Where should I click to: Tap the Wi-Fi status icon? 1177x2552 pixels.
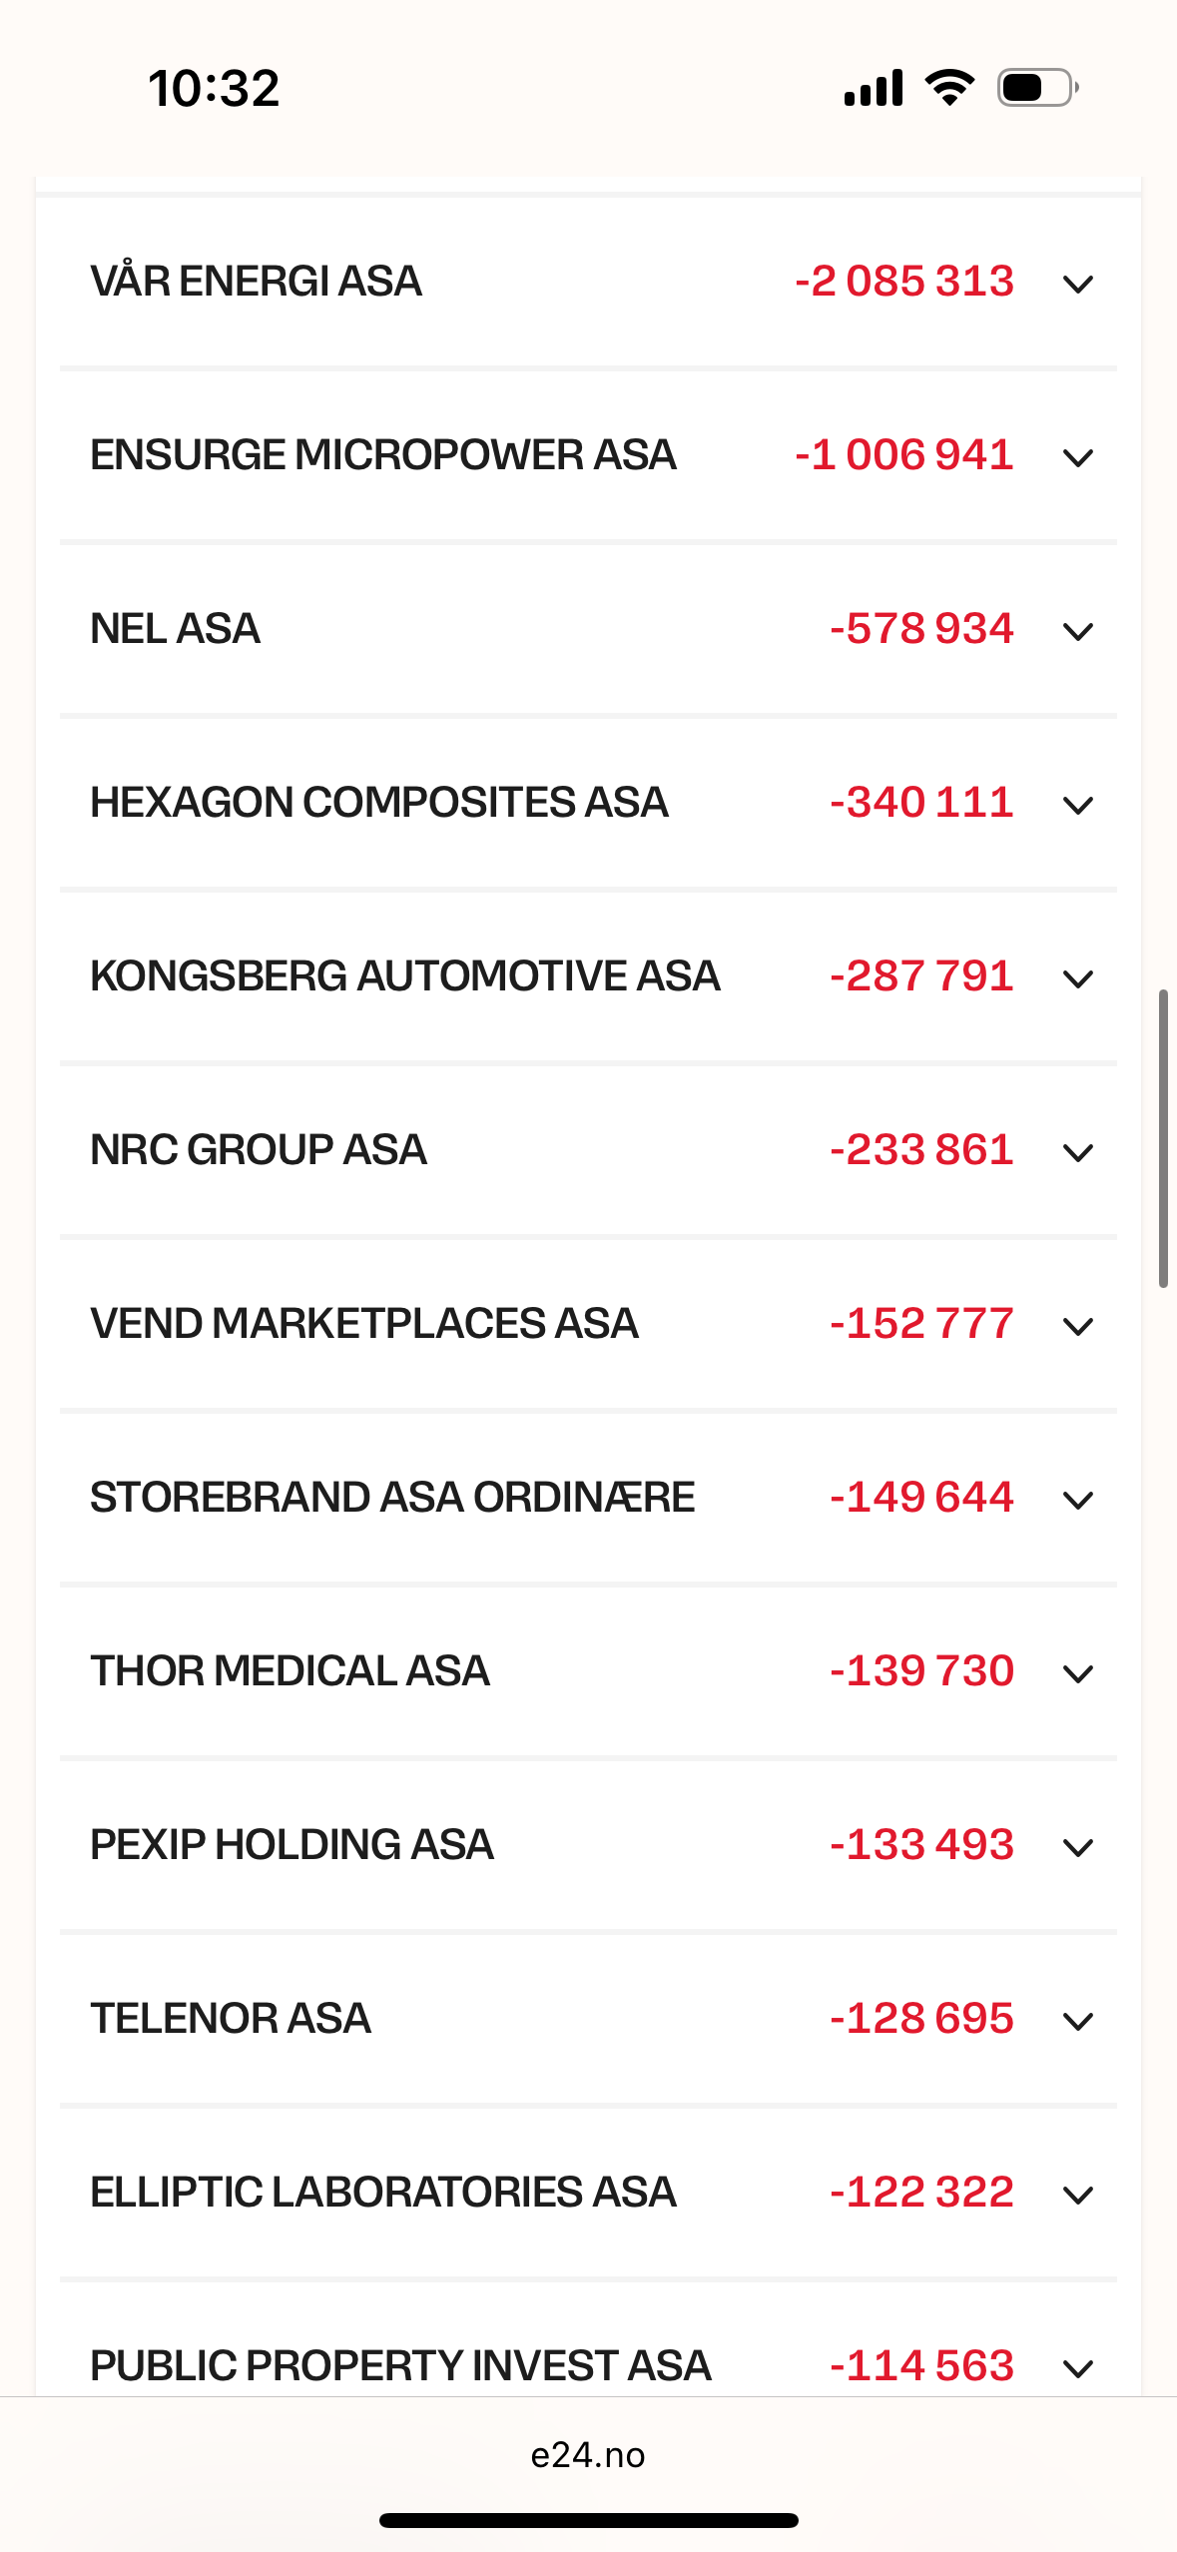pos(949,88)
